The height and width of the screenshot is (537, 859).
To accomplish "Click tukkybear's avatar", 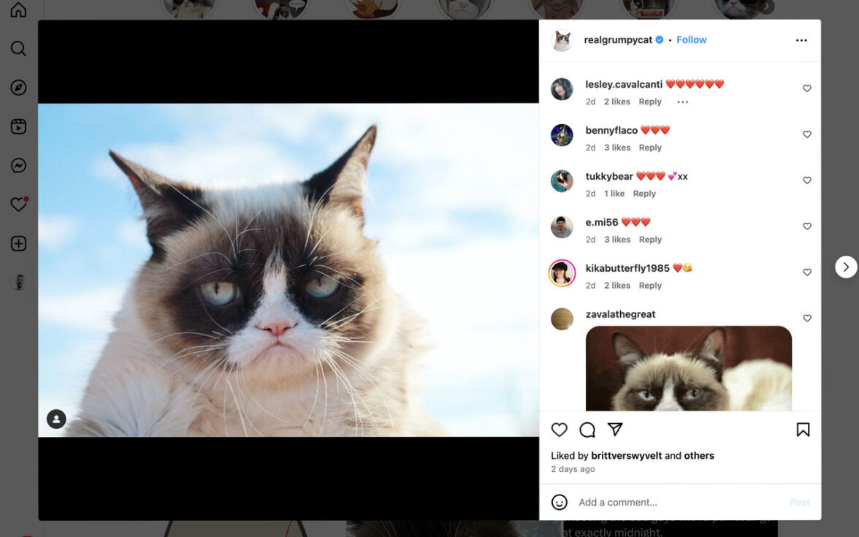I will tap(562, 181).
